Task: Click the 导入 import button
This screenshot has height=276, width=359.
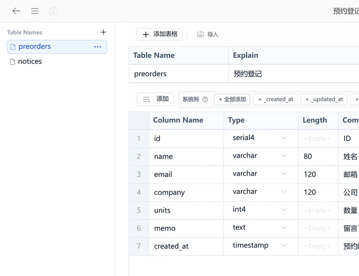Action: (x=208, y=34)
